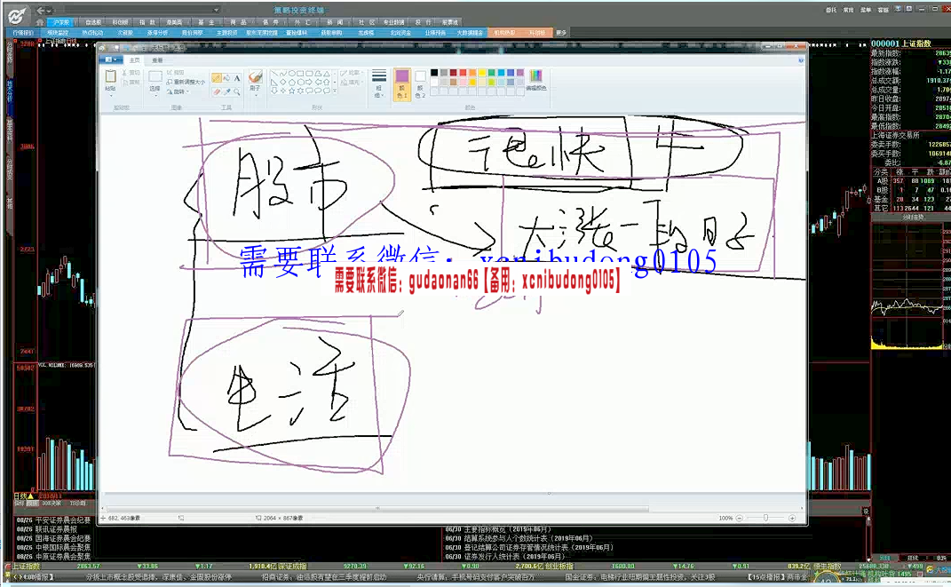Select the Magnifier tool in Paint
Screen dimensions: 951x587
[236, 91]
